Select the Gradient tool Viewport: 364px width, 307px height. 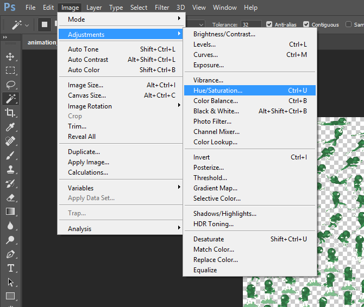(10, 212)
